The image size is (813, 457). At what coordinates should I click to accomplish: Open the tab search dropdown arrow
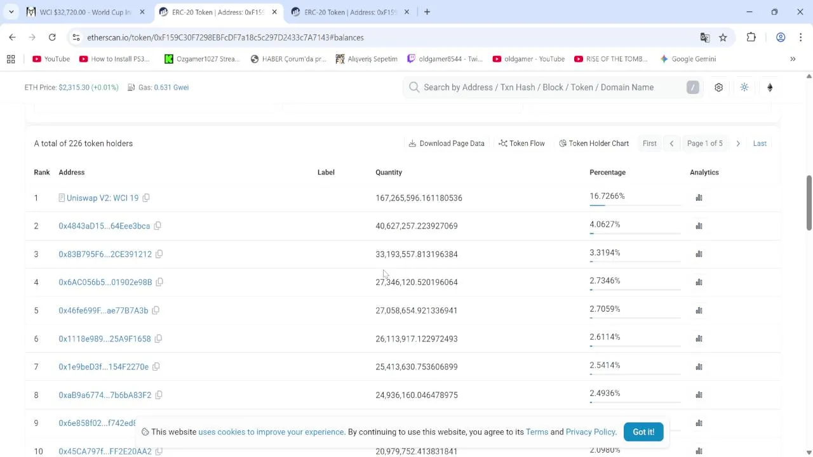click(11, 11)
